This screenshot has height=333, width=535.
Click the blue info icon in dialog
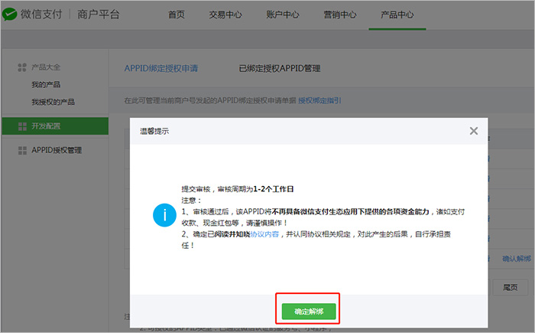164,215
